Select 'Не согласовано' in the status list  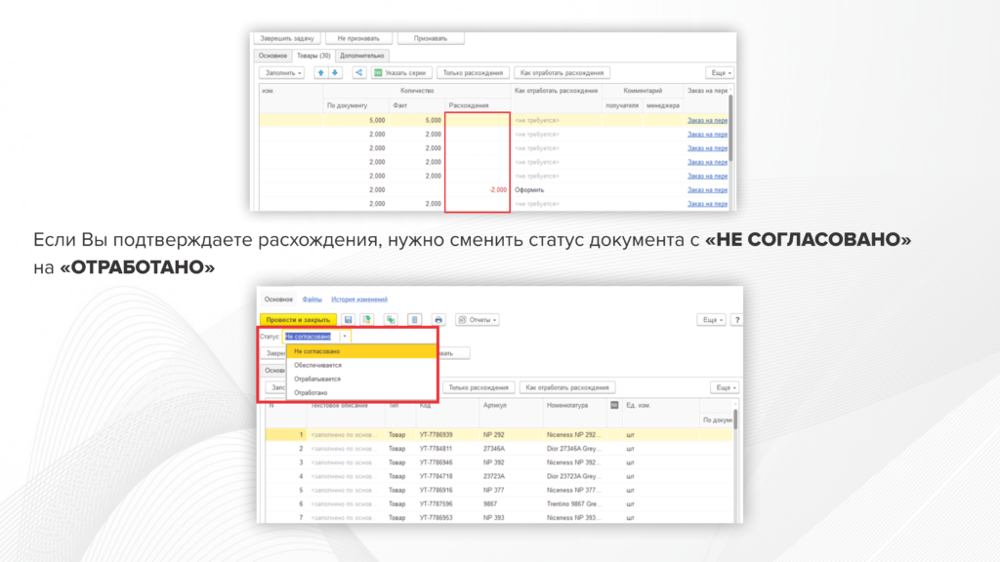(x=361, y=351)
